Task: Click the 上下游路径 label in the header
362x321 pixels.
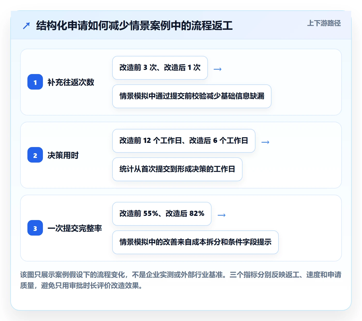Action: tap(324, 23)
